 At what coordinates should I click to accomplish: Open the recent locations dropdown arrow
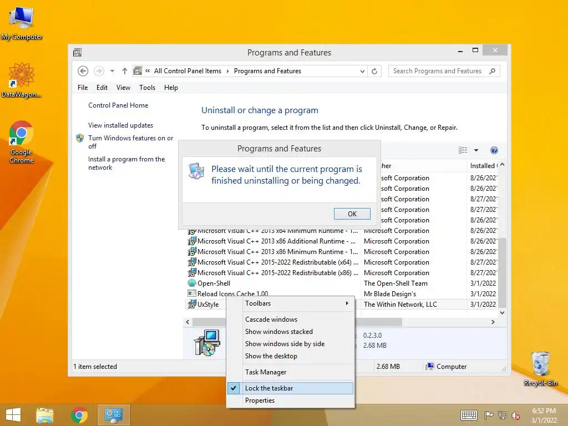pyautogui.click(x=112, y=71)
